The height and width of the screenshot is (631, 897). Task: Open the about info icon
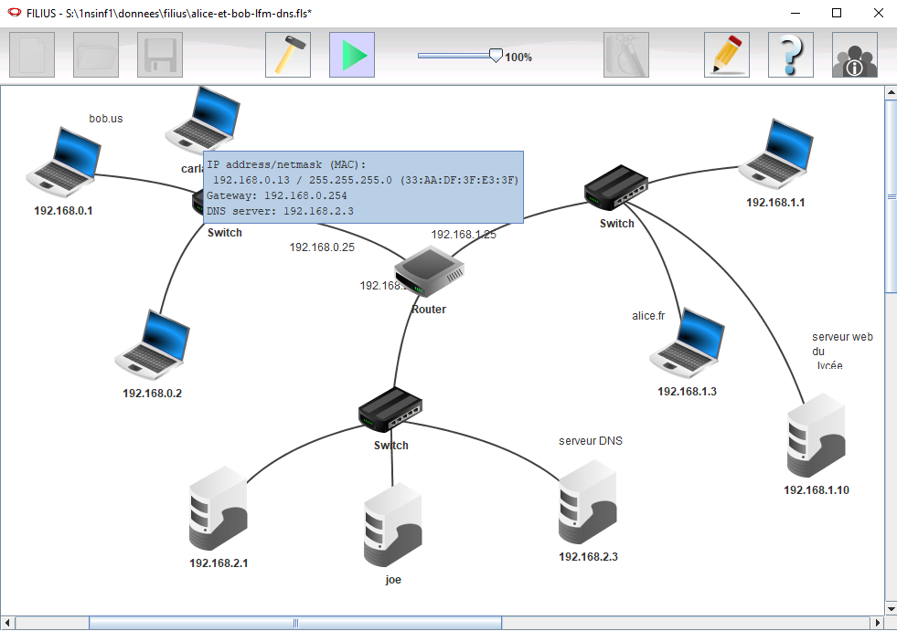pos(855,55)
